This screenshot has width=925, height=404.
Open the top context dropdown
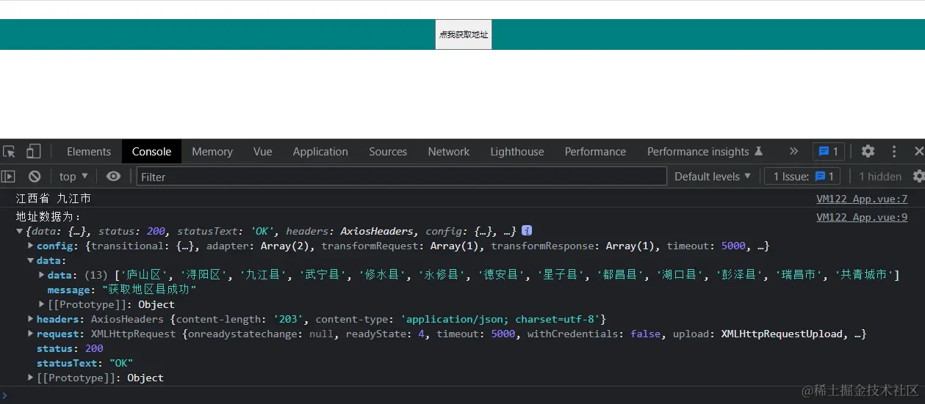click(73, 177)
